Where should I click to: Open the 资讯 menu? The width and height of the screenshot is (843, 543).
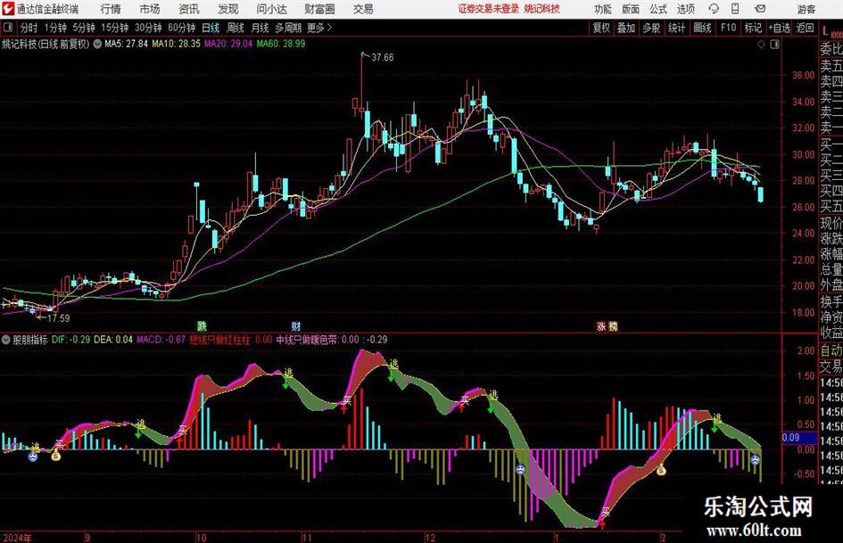point(189,9)
